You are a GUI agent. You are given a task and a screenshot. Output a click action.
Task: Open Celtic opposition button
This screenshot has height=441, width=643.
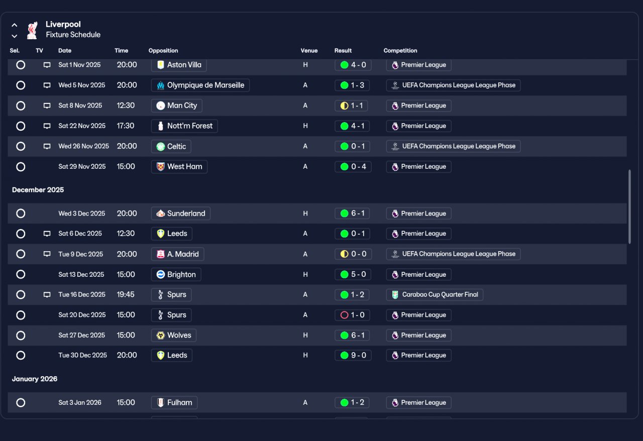click(x=171, y=146)
